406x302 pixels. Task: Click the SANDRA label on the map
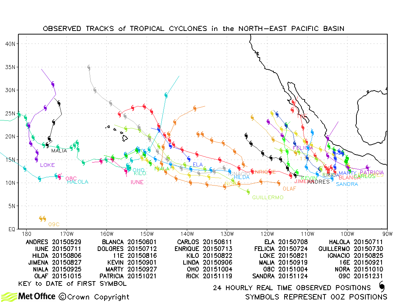(x=347, y=184)
